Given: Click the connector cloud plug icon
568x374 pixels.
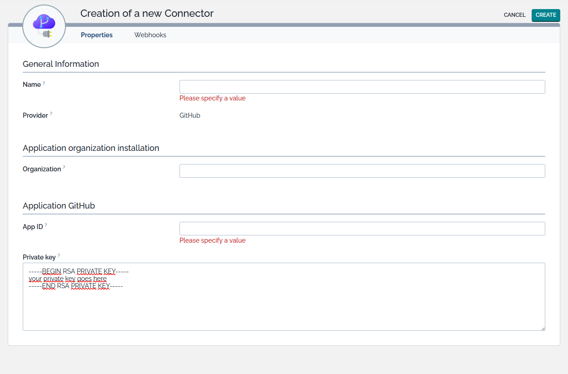Looking at the screenshot, I should 44,26.
